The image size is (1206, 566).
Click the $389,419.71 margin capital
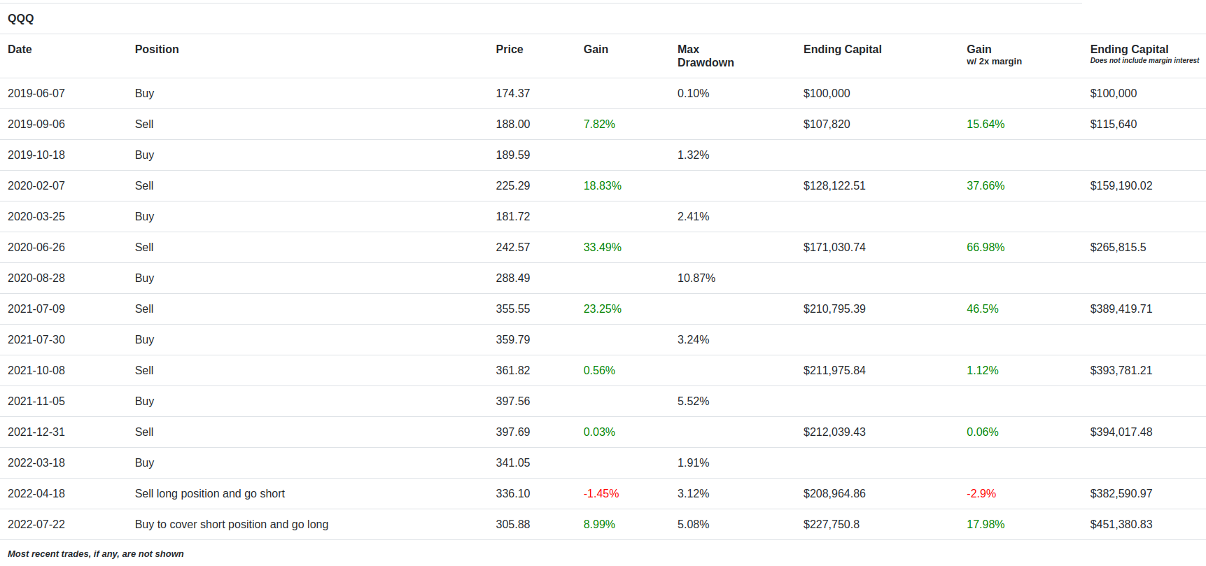tap(1121, 309)
